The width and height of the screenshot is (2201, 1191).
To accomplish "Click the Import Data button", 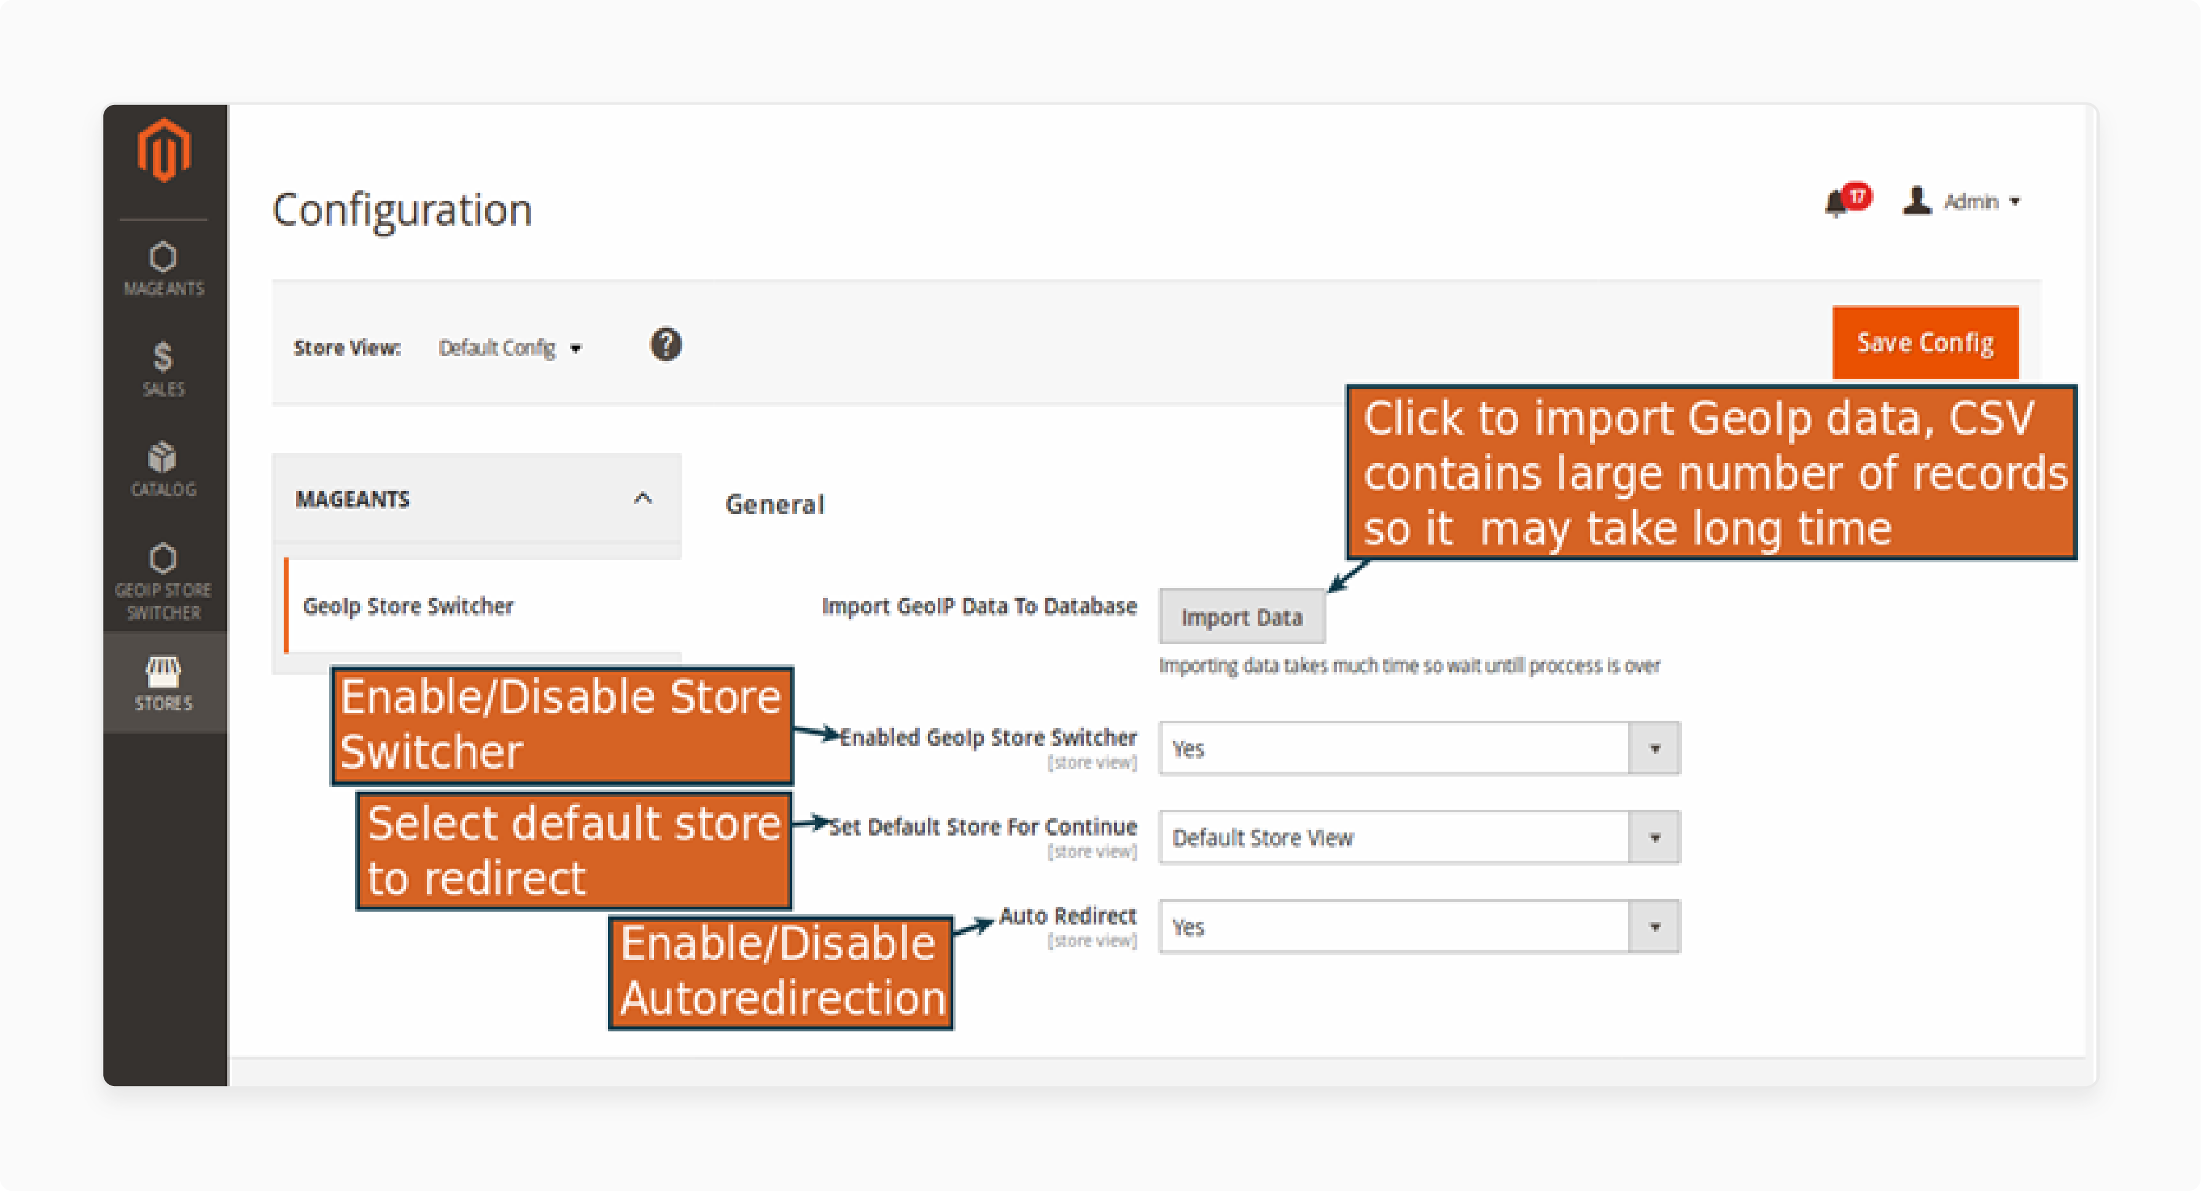I will [1242, 617].
